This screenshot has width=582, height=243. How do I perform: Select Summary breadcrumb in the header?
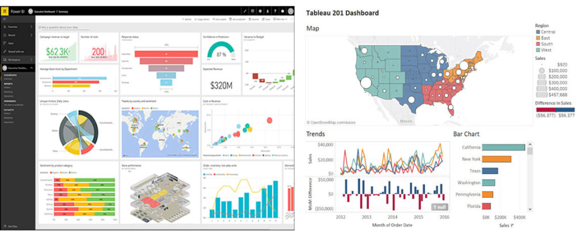(x=63, y=11)
